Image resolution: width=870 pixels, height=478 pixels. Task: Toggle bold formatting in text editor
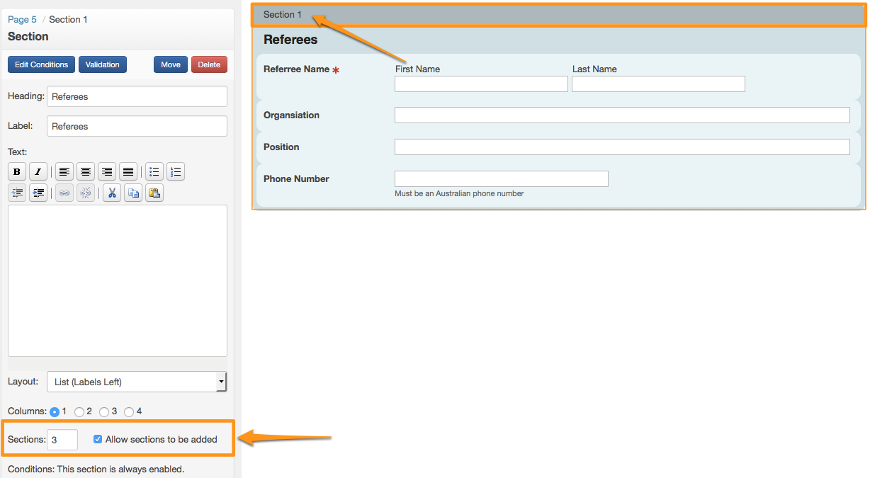click(x=17, y=171)
